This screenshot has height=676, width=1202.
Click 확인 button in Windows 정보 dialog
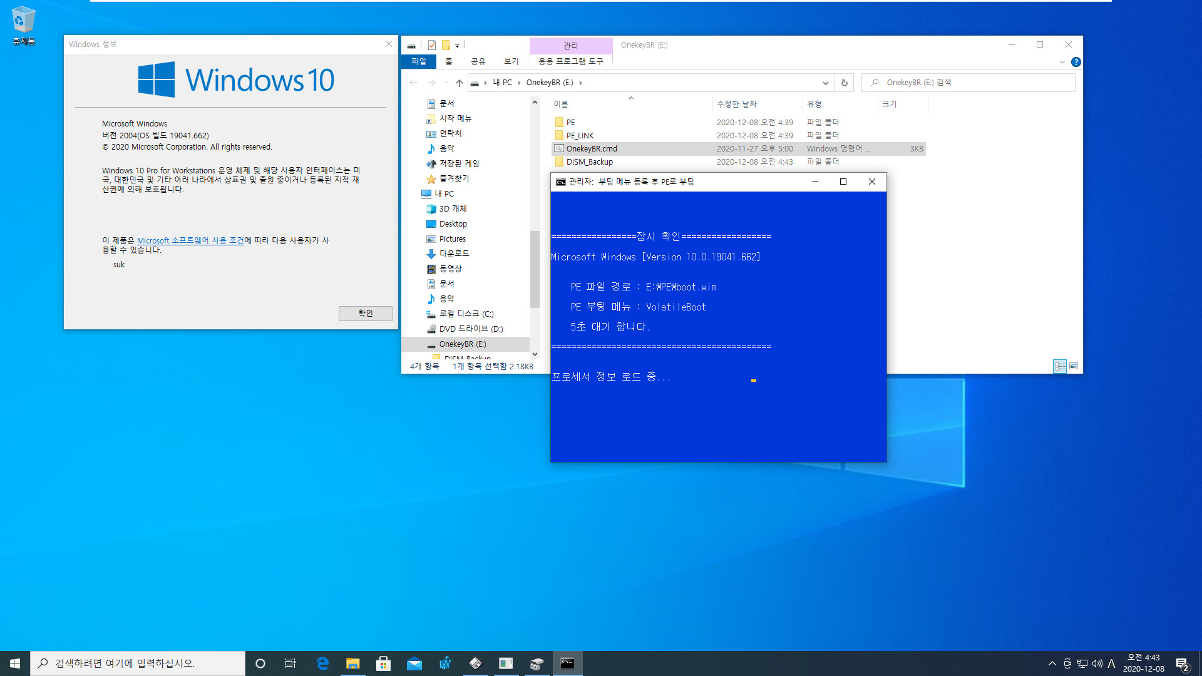(366, 313)
